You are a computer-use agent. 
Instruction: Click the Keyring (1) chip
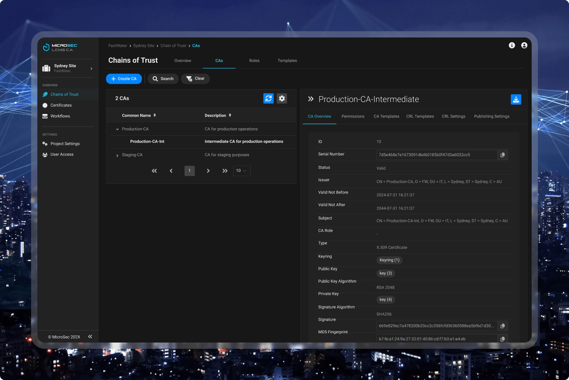(389, 260)
